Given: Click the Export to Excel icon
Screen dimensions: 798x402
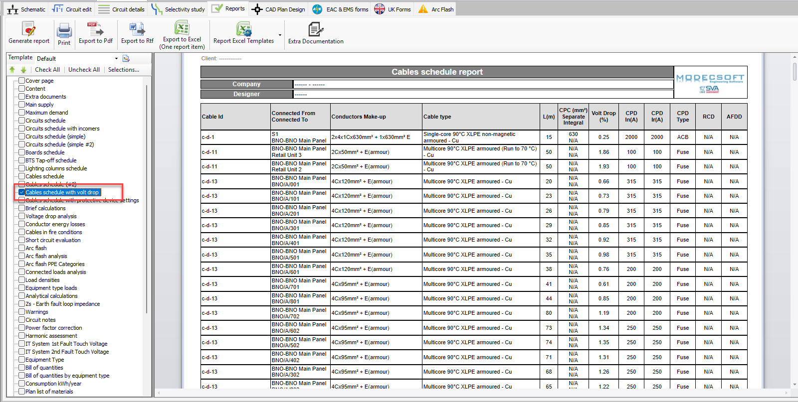Looking at the screenshot, I should click(182, 27).
